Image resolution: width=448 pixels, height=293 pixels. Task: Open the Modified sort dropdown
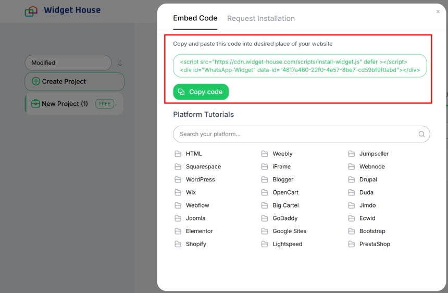(68, 63)
